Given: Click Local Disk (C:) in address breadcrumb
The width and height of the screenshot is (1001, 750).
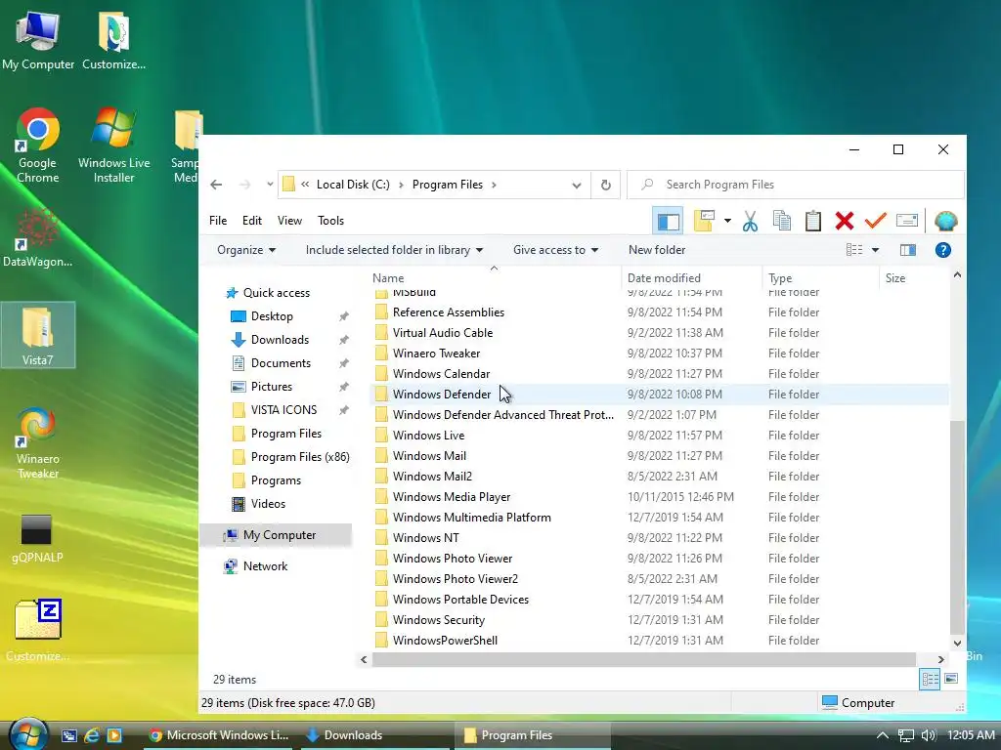Looking at the screenshot, I should pyautogui.click(x=353, y=185).
